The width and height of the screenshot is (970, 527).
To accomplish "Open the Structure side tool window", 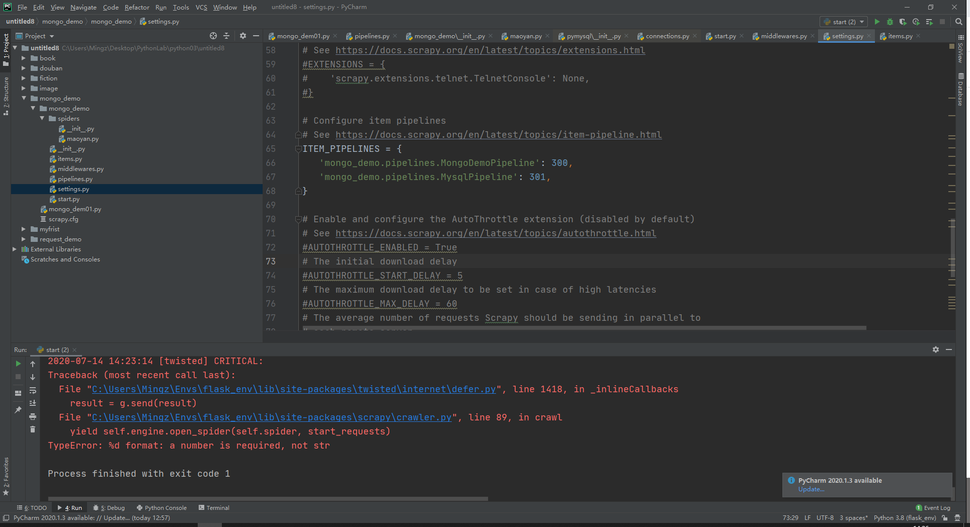I will [x=6, y=96].
